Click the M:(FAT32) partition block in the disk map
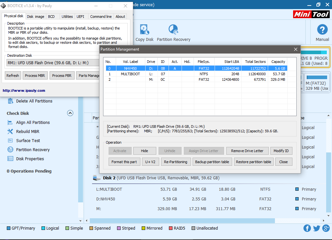The image size is (332, 240). [x=317, y=82]
